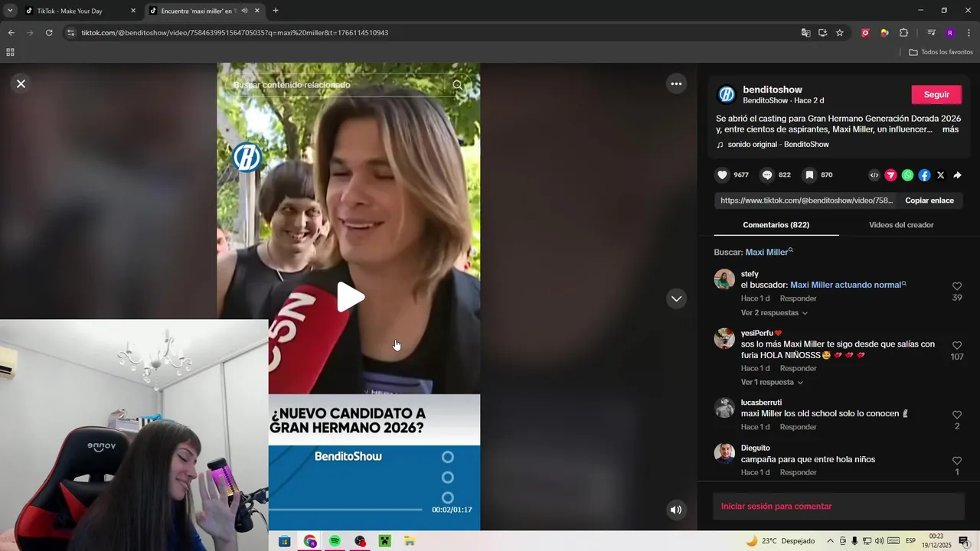Image resolution: width=980 pixels, height=551 pixels.
Task: Reload the current page
Action: pyautogui.click(x=49, y=33)
